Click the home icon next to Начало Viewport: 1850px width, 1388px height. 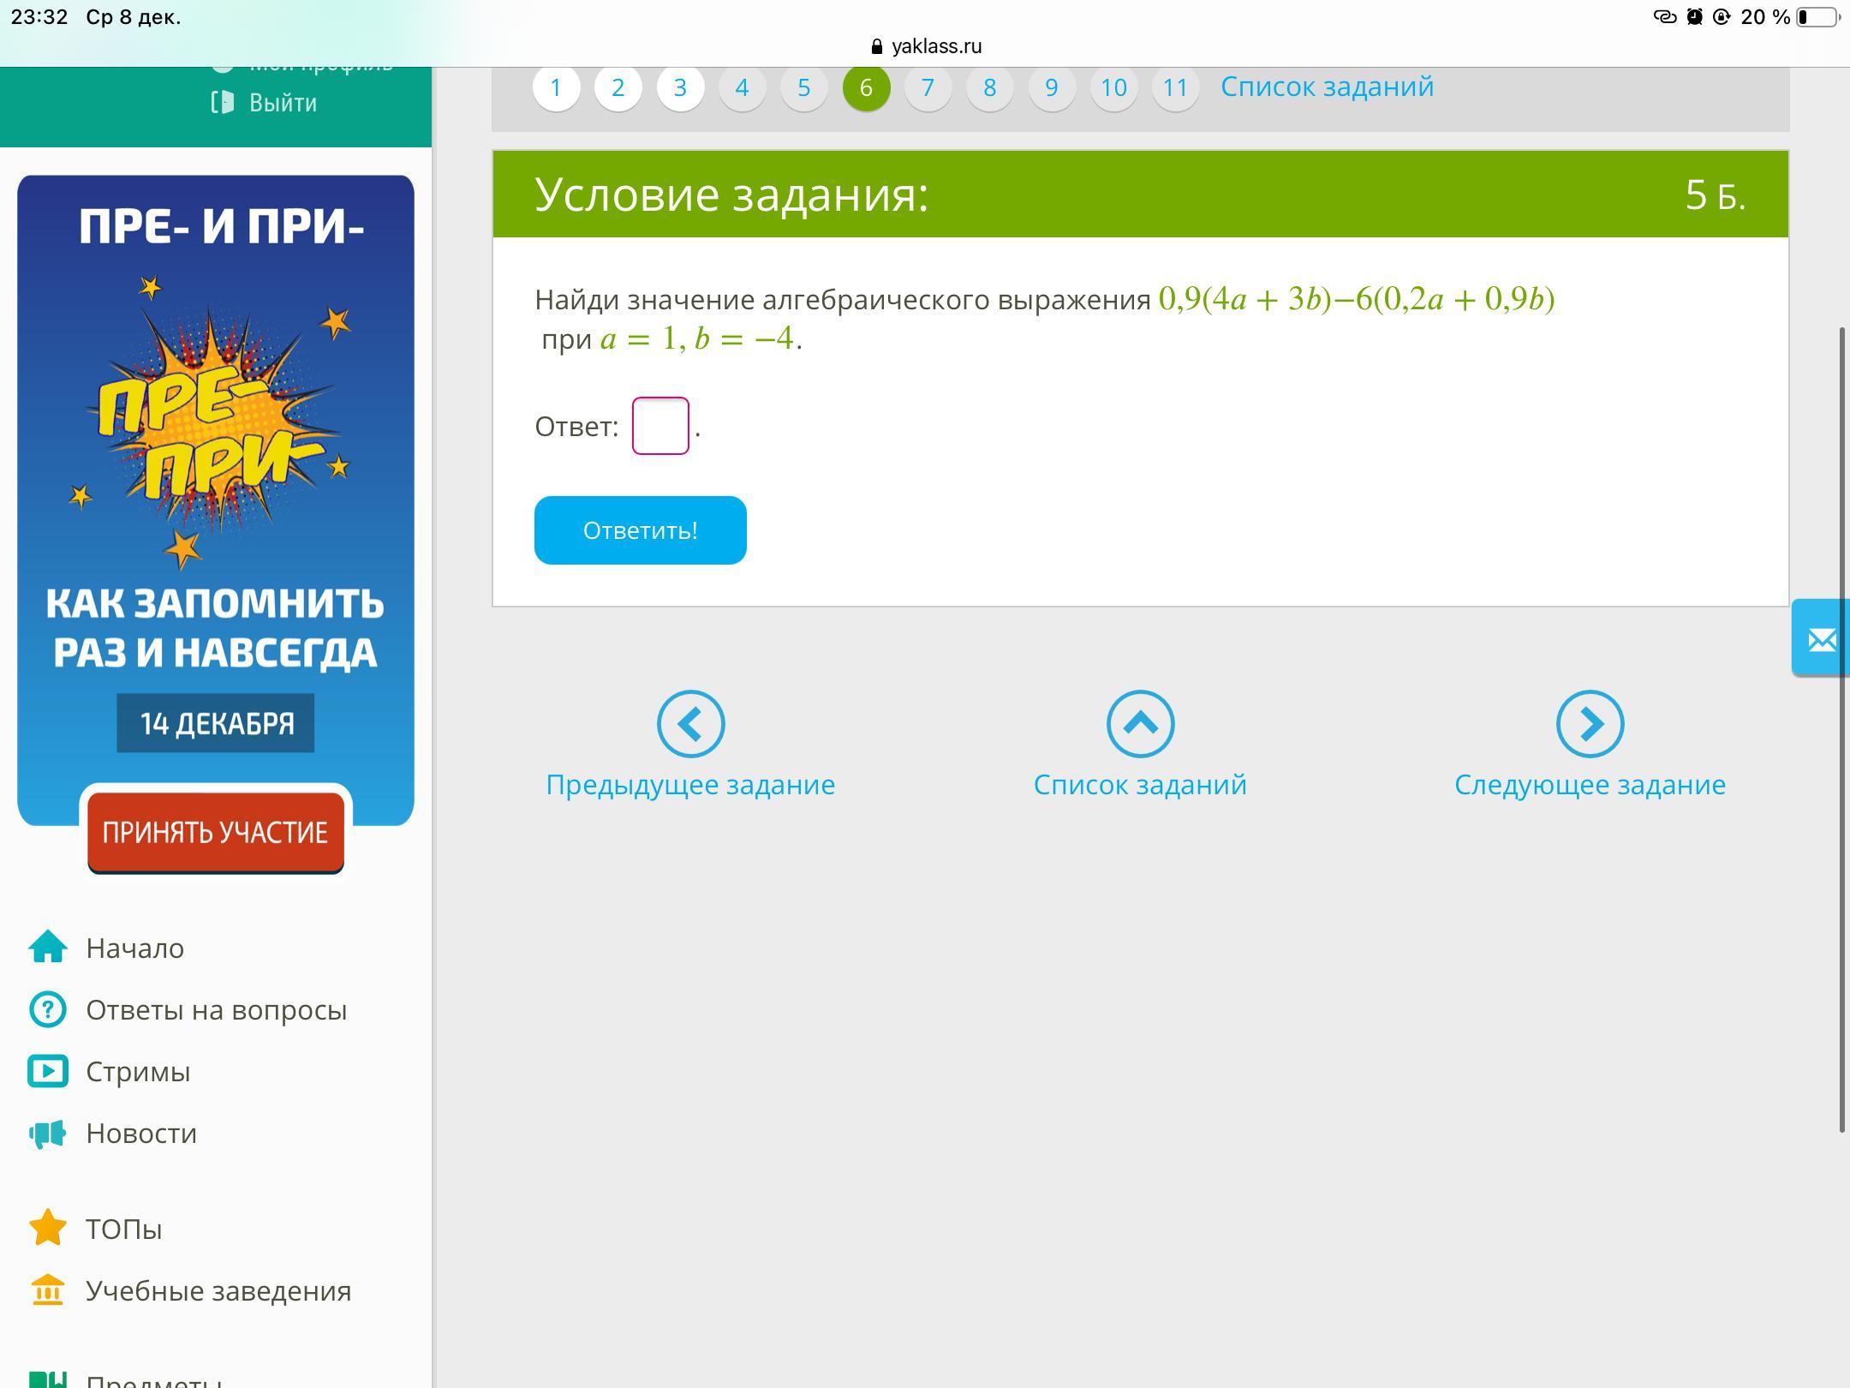pos(48,948)
